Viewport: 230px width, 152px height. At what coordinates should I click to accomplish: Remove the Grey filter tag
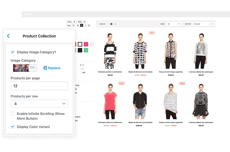(73, 25)
